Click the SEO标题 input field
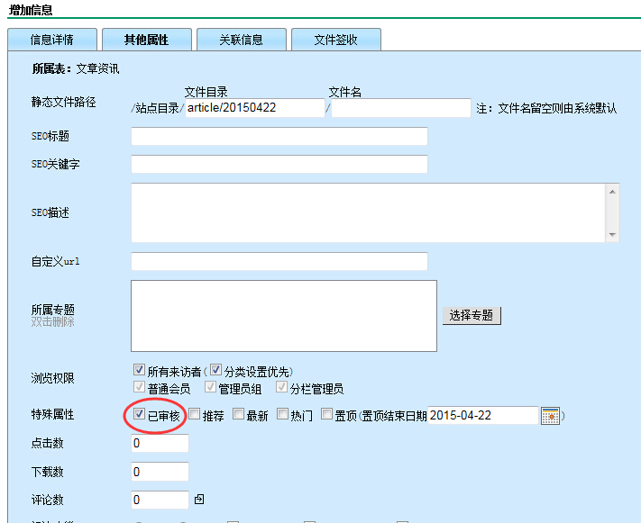The image size is (641, 523). 279,137
